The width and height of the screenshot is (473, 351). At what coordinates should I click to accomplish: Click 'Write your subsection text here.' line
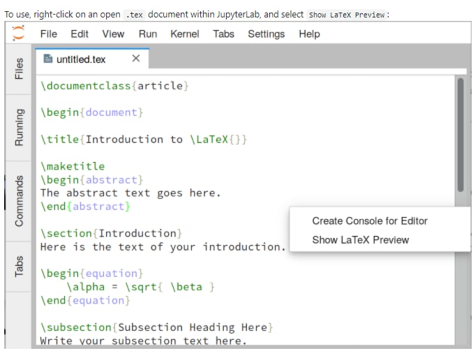144,341
